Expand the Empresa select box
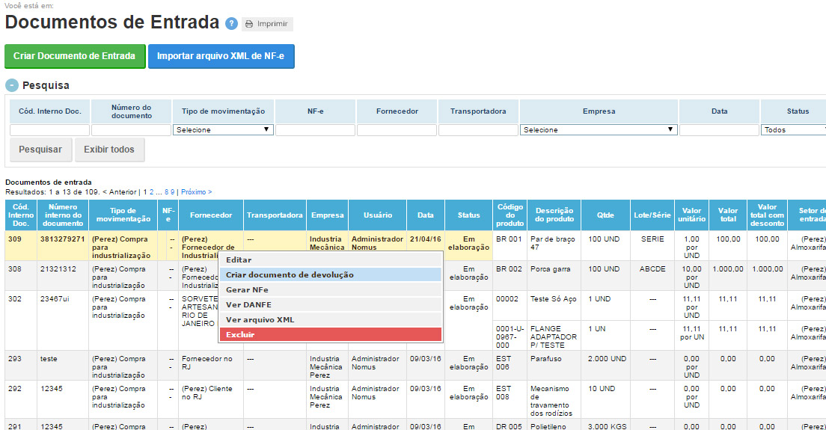Image resolution: width=826 pixels, height=430 pixels. point(599,130)
